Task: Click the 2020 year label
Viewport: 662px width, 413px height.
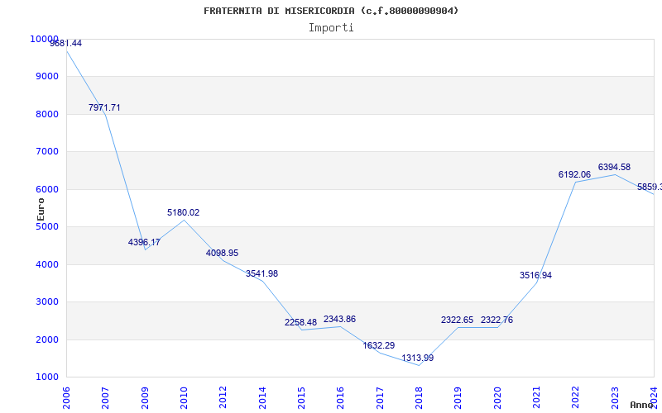Action: (497, 398)
